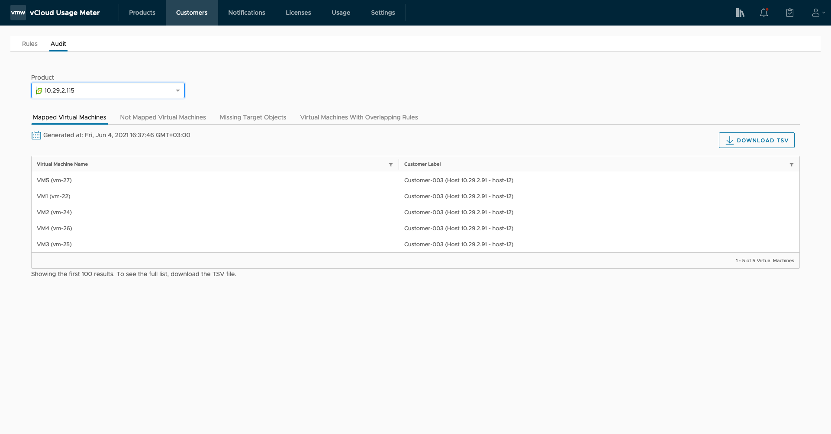Filter the Customer Label column
Viewport: 831px width, 434px height.
click(792, 165)
